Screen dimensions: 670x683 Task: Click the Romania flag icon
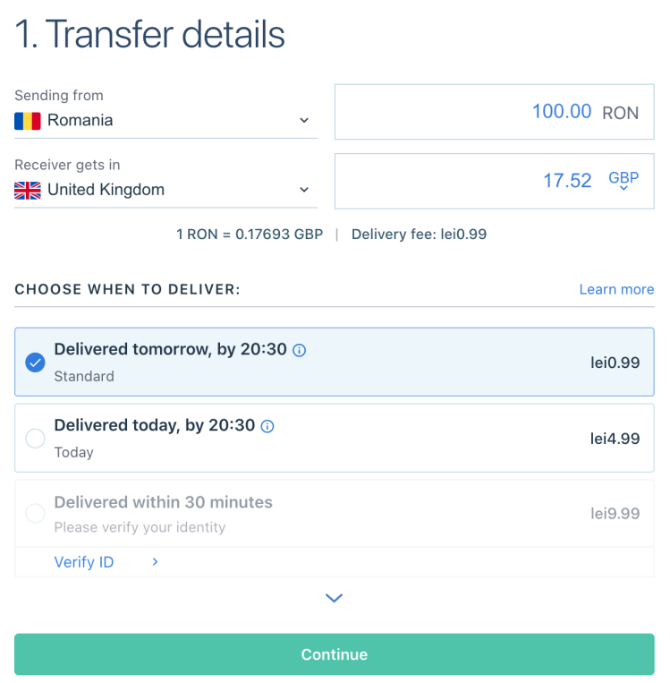[x=28, y=121]
